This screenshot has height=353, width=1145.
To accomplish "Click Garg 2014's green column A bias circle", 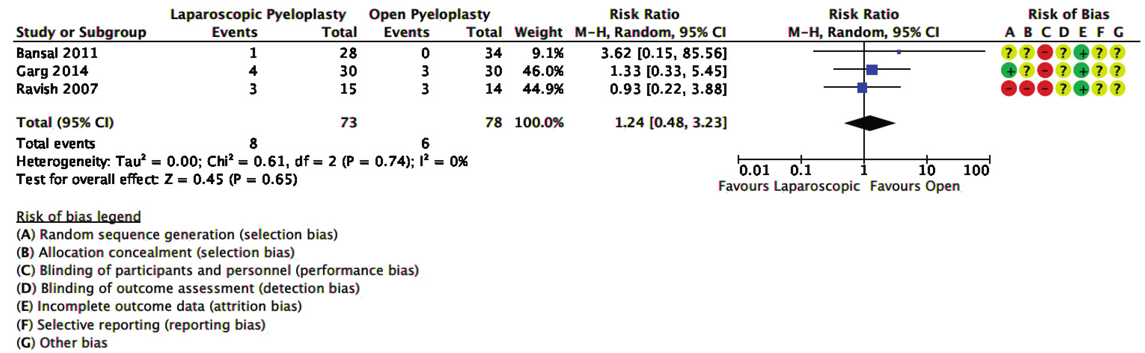I will pyautogui.click(x=1009, y=71).
